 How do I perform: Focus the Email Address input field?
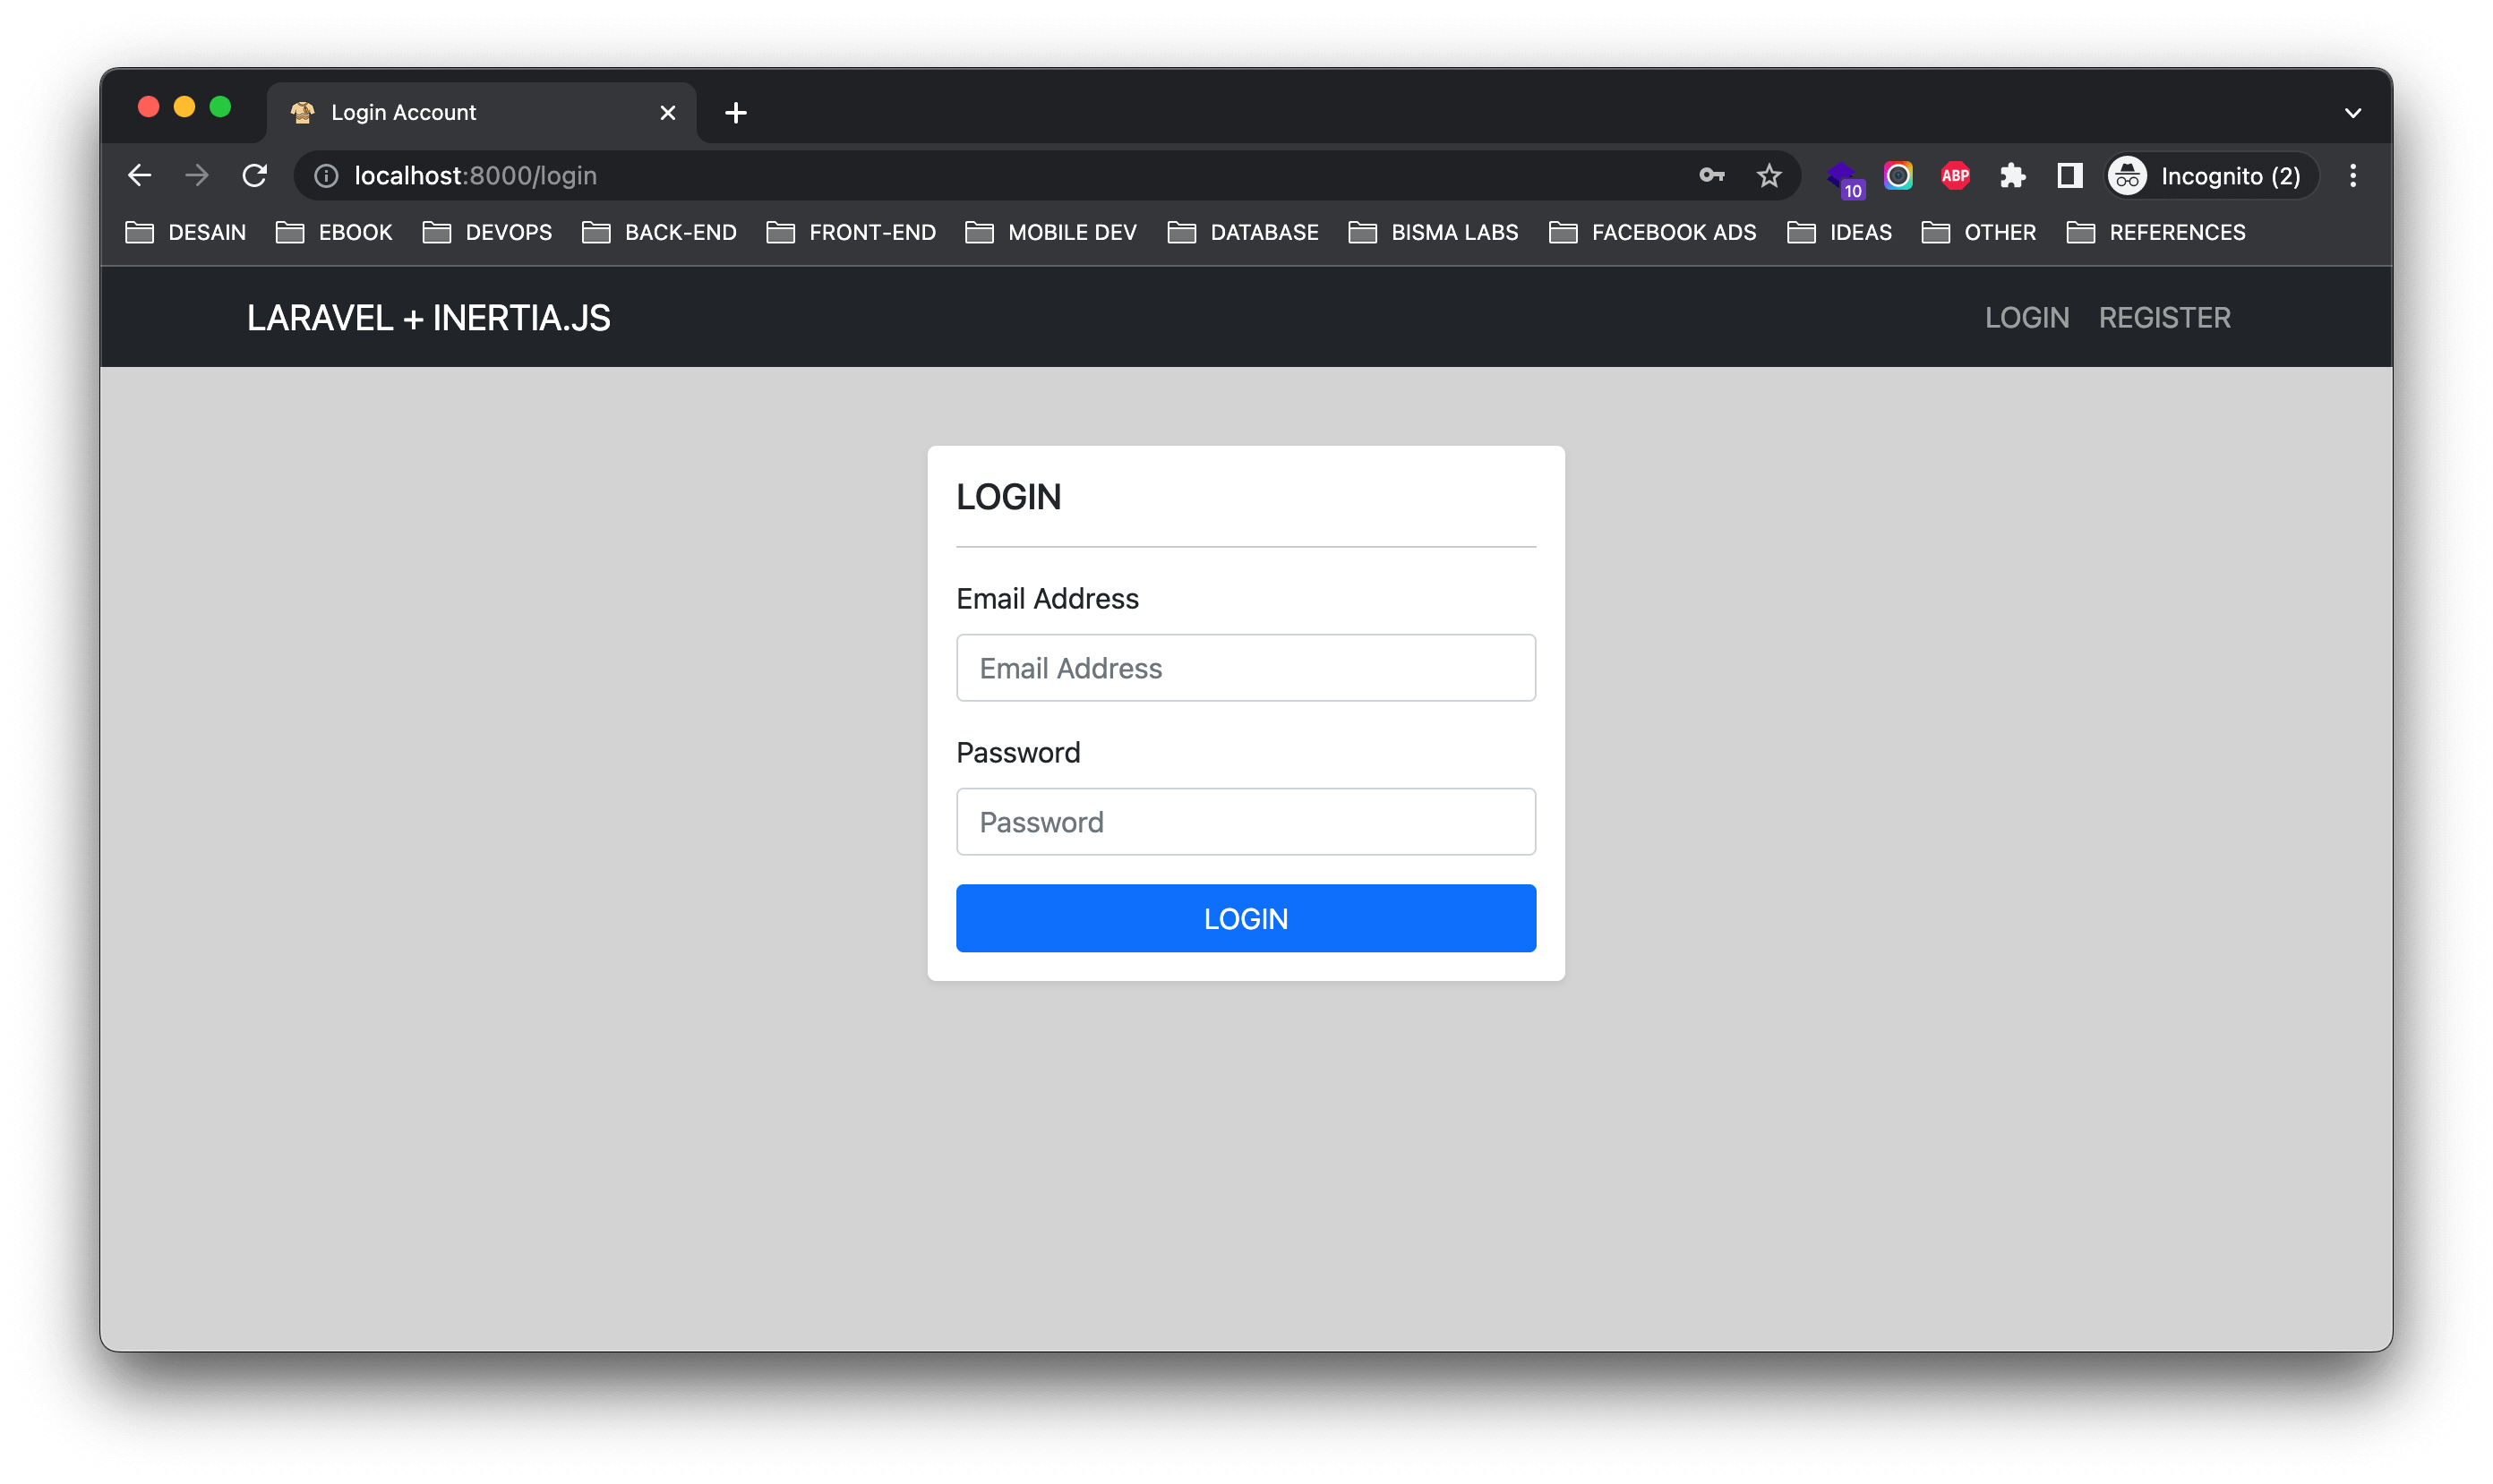coord(1246,668)
